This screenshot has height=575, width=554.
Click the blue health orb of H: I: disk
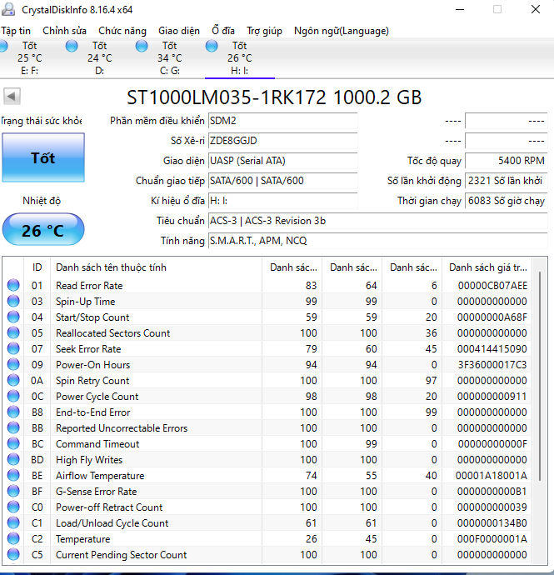click(x=212, y=46)
